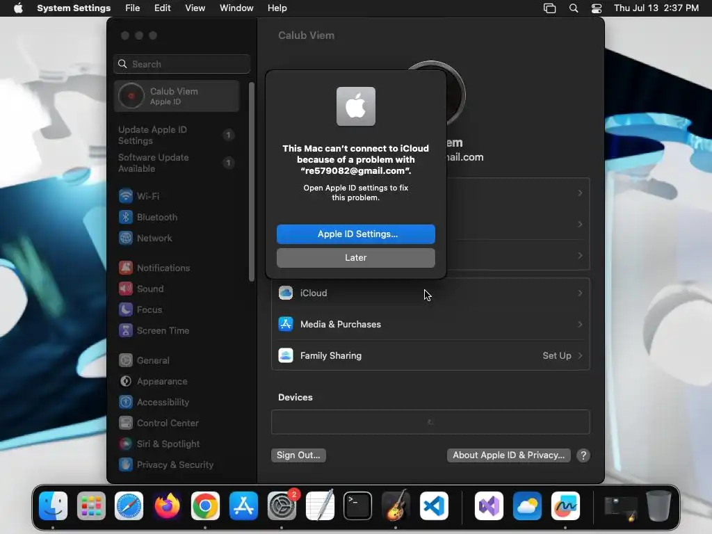Image resolution: width=712 pixels, height=534 pixels.
Task: Open Update Apple ID Settings item
Action: [x=177, y=136]
